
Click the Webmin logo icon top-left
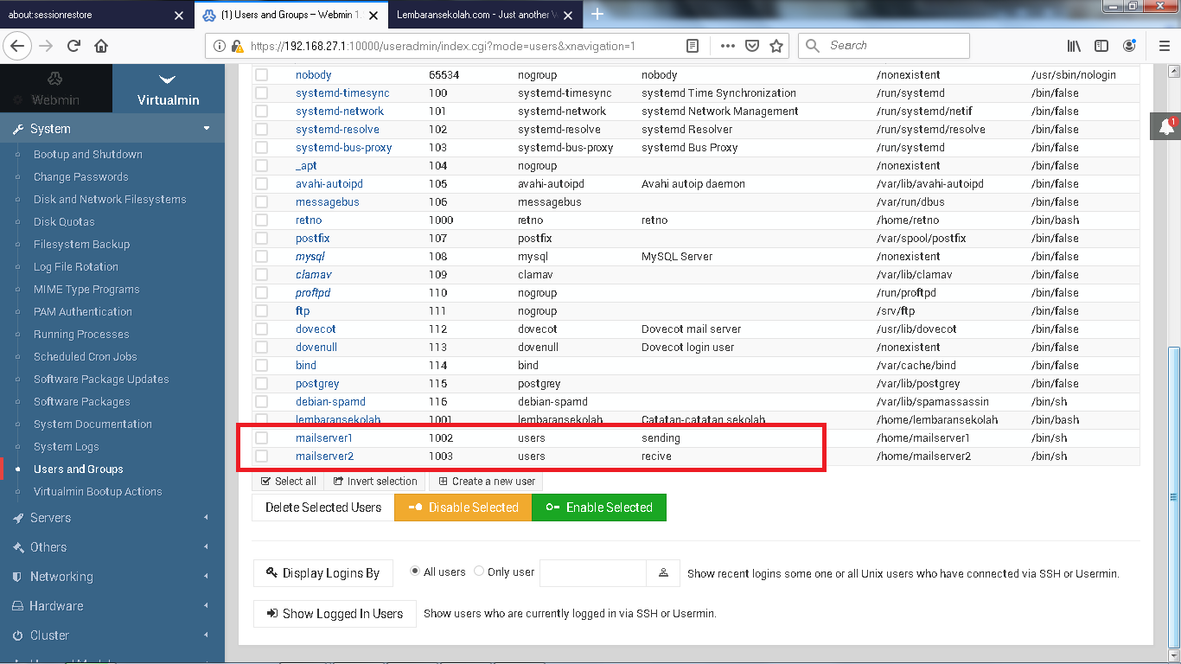[x=55, y=77]
